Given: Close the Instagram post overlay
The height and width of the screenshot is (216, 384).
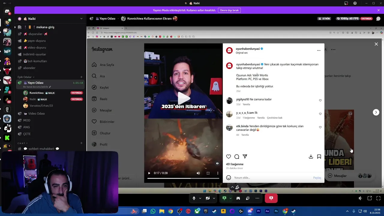Looking at the screenshot, I should pyautogui.click(x=376, y=44).
